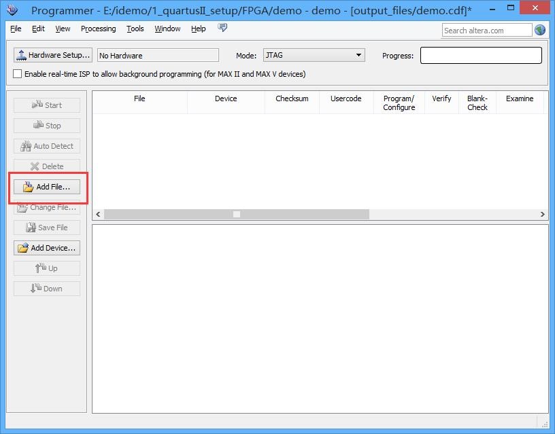The image size is (555, 434).
Task: Click the horizontal scrollbar thumb
Action: (x=236, y=214)
